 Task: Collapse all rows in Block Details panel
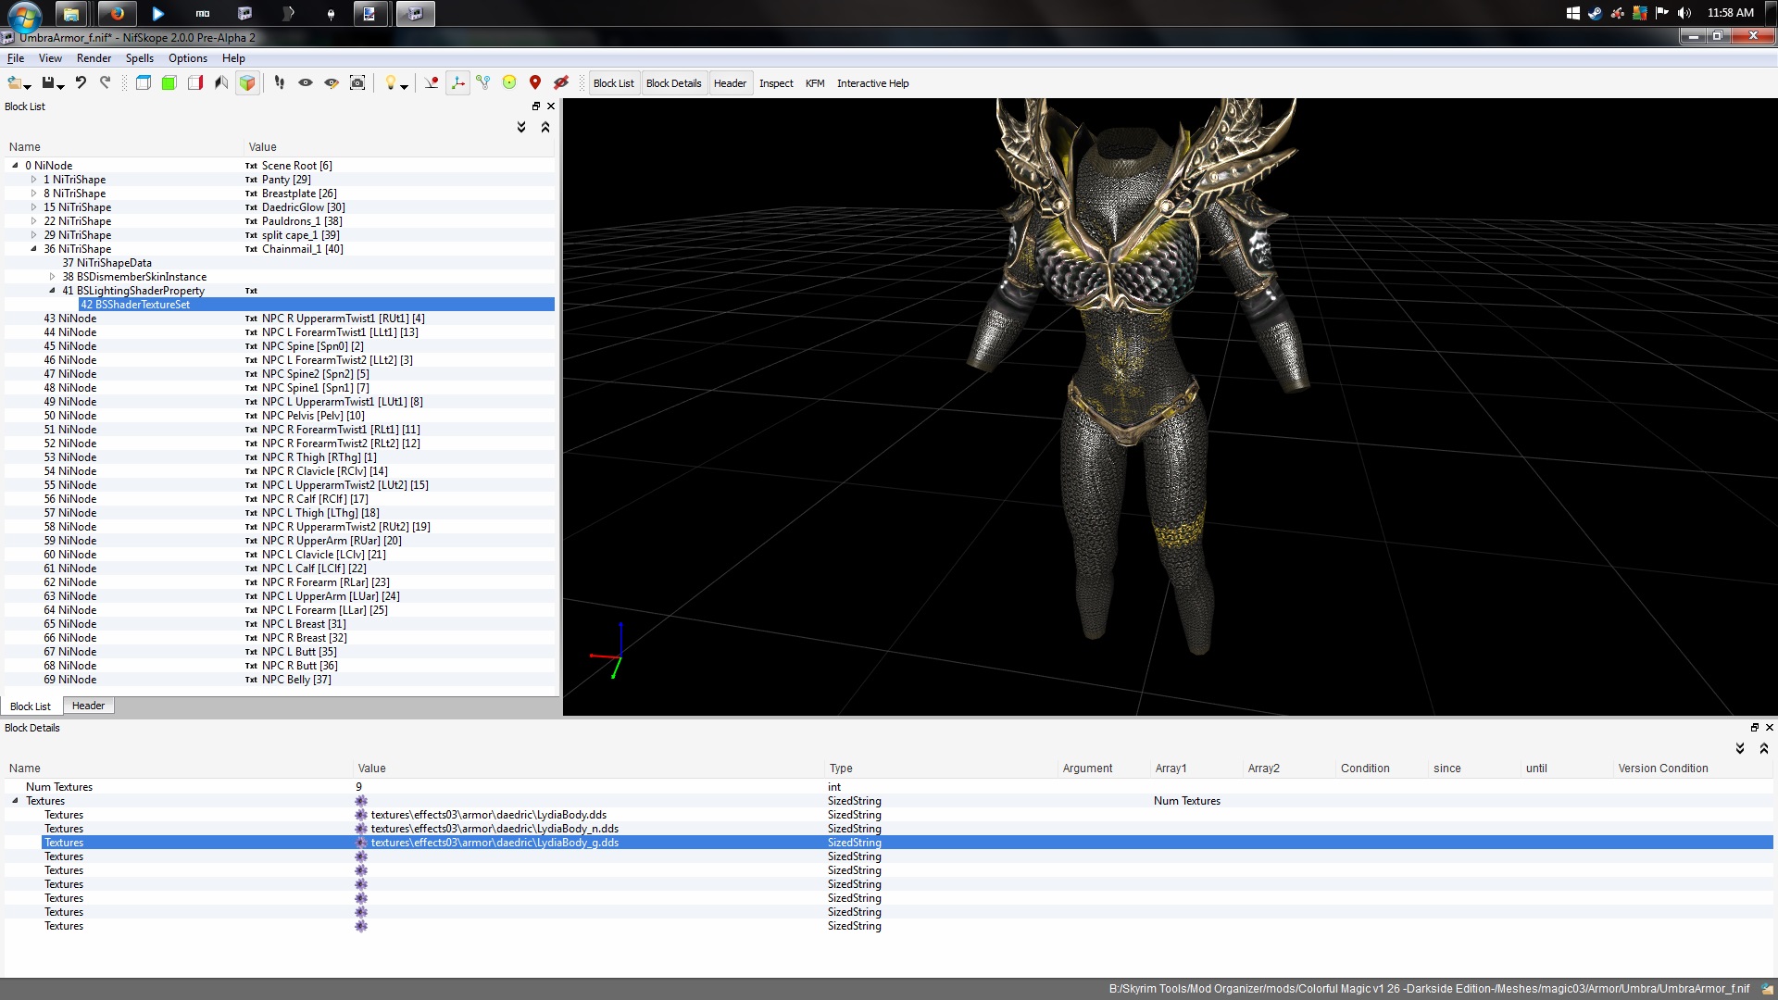tap(1764, 748)
